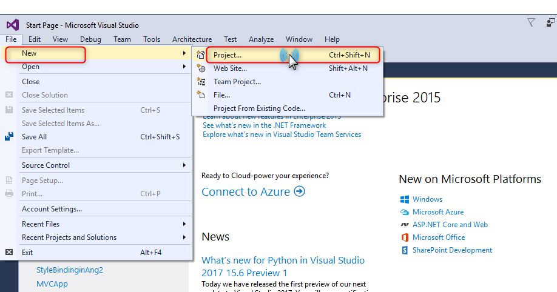Viewport: 557px width, 292px height.
Task: Click the Visual Studio logo icon
Action: 13,25
